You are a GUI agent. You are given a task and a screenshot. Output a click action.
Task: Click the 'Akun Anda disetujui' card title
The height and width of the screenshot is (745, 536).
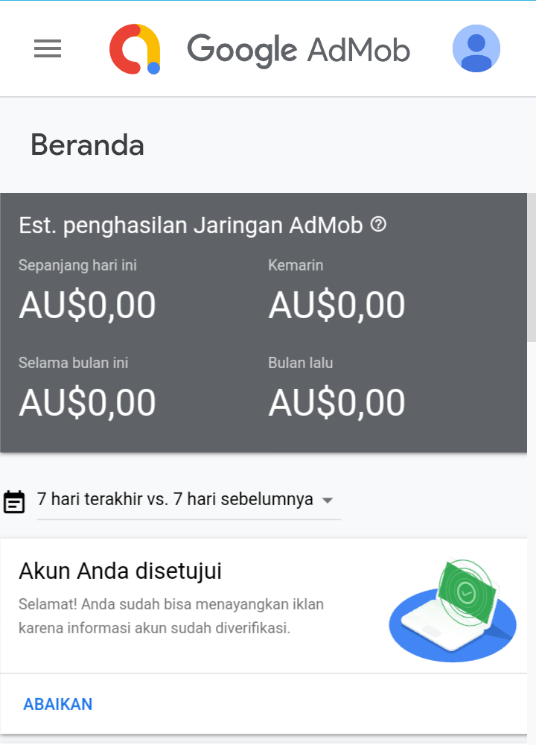pos(120,571)
